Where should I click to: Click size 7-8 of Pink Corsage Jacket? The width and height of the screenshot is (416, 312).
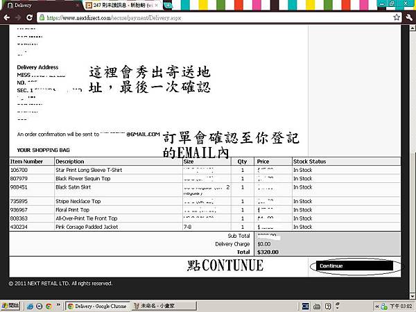pyautogui.click(x=187, y=227)
